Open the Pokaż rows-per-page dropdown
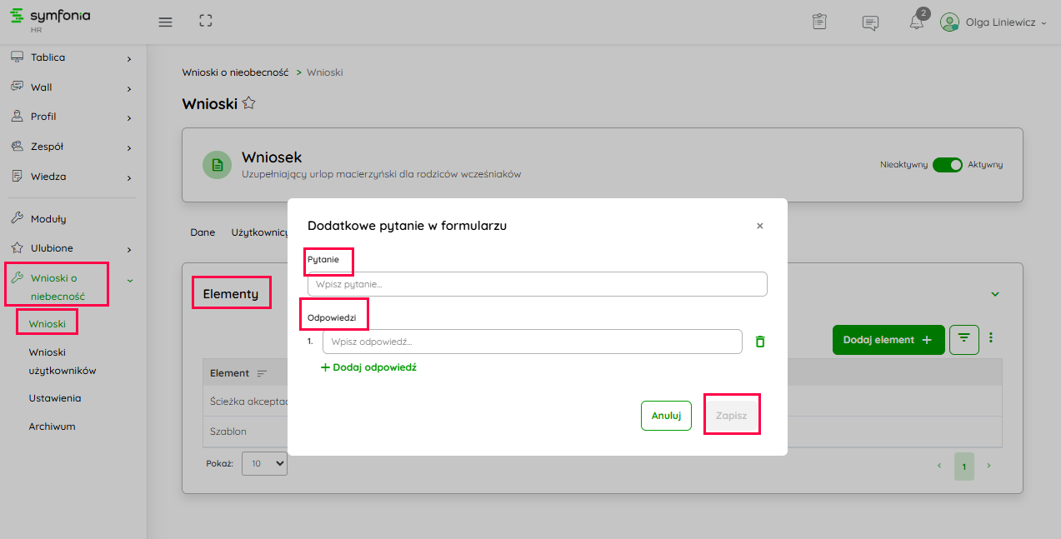The width and height of the screenshot is (1061, 539). coord(264,463)
